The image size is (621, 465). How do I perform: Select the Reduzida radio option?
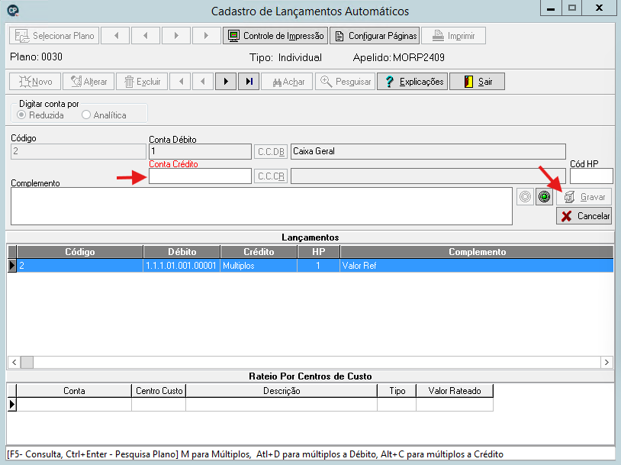[x=22, y=115]
